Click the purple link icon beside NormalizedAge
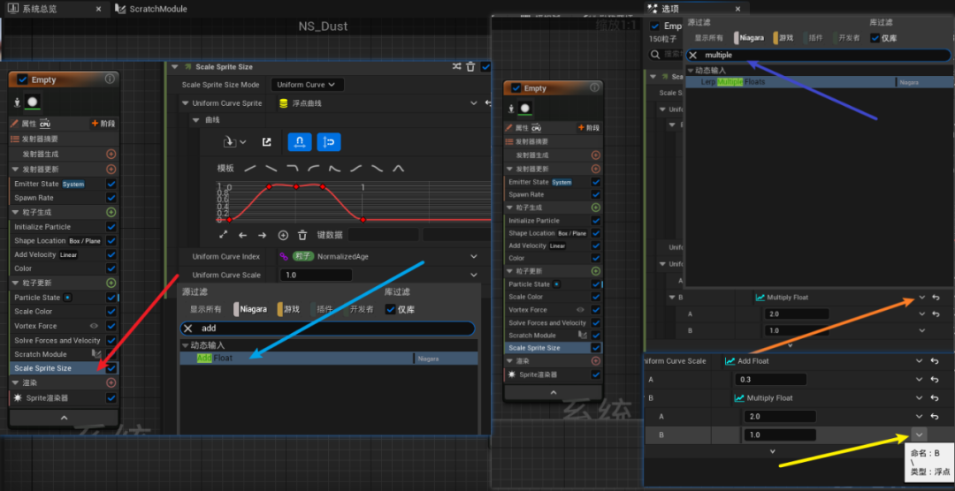The height and width of the screenshot is (491, 955). 283,257
